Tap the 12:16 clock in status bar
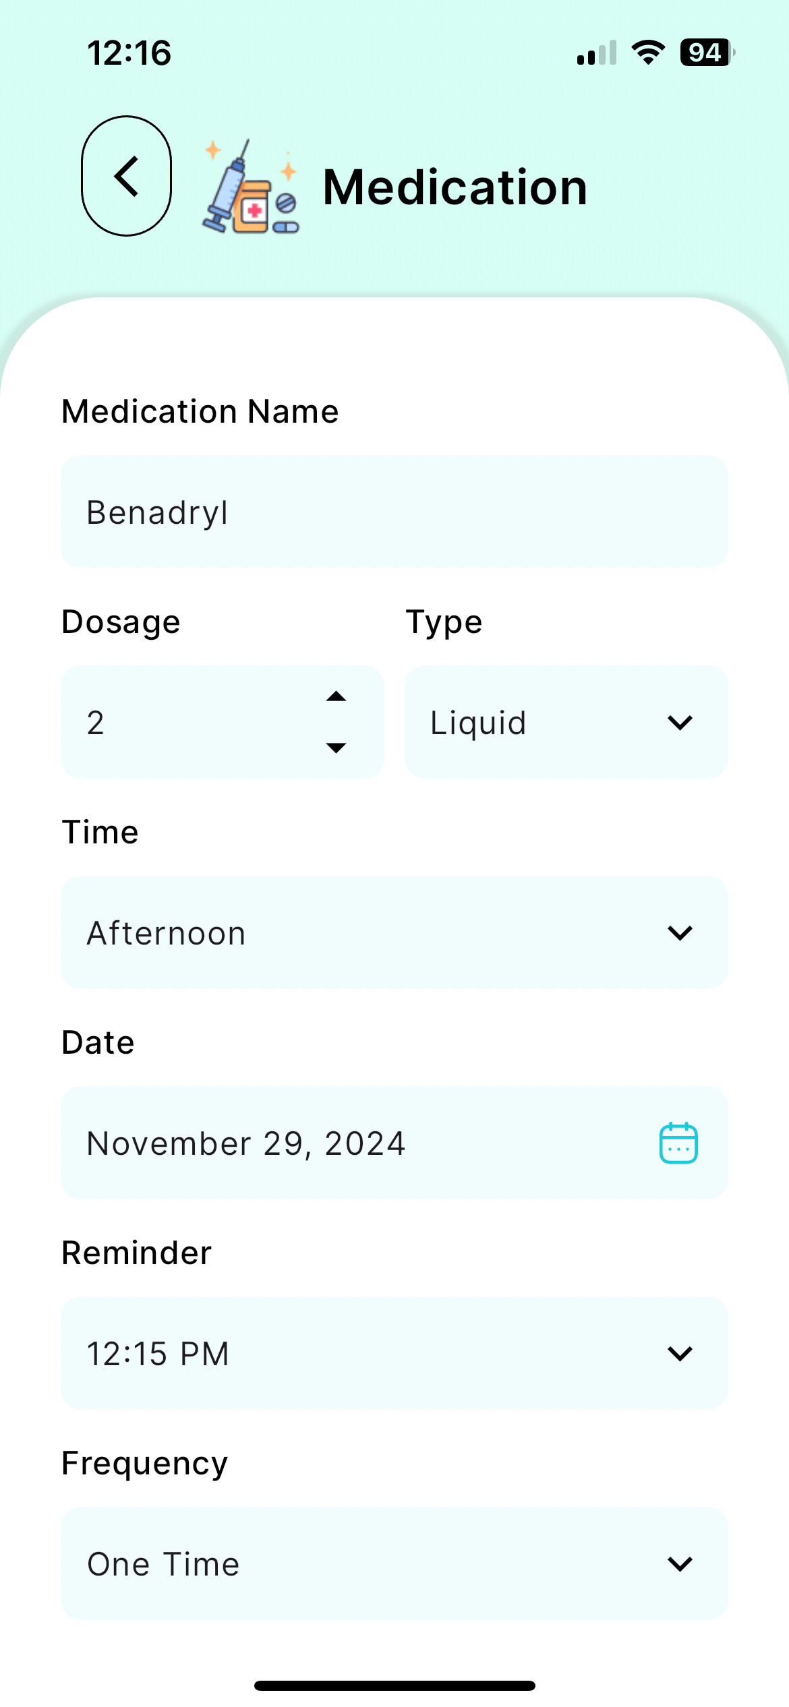 [129, 53]
